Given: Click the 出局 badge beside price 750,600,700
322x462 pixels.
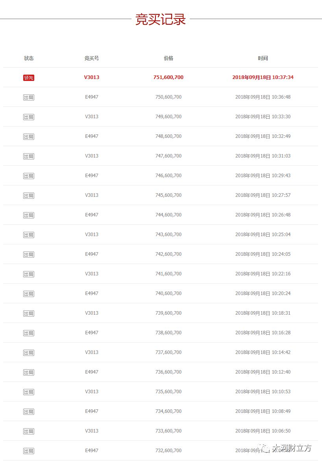Looking at the screenshot, I should pyautogui.click(x=29, y=97).
